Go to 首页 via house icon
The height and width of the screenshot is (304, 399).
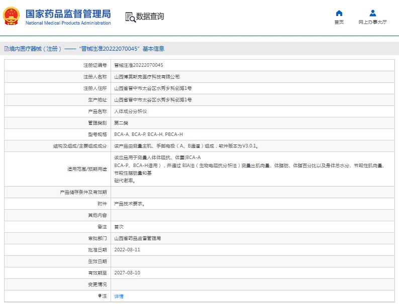[339, 13]
